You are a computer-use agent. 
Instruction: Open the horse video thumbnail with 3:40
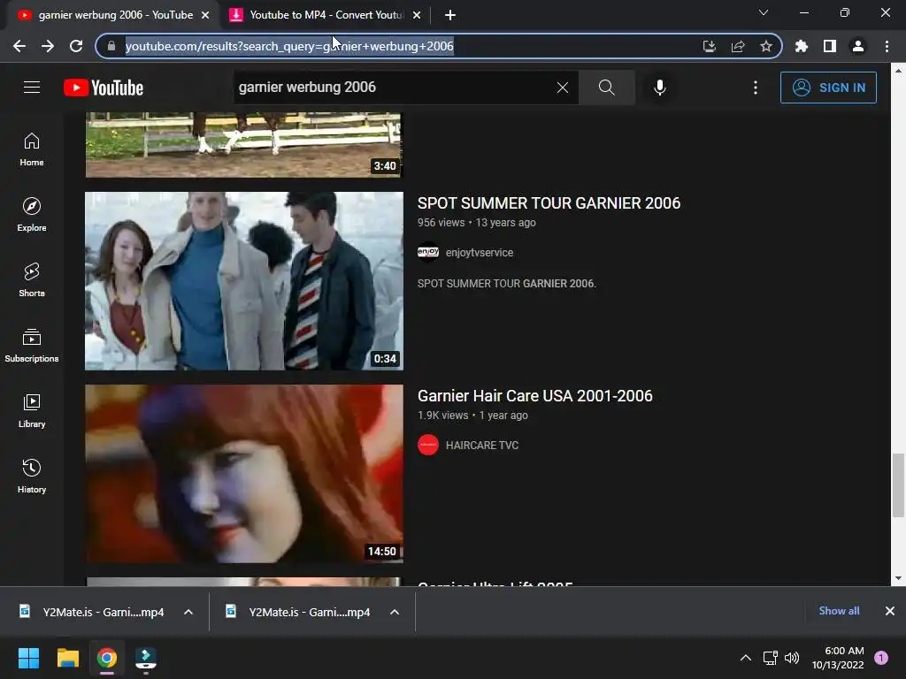(x=244, y=144)
